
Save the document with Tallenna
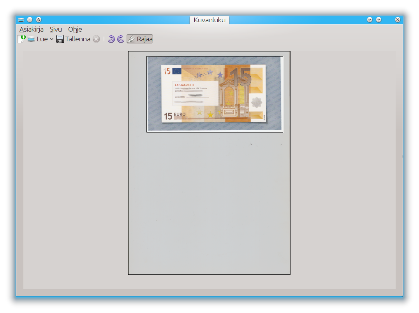click(73, 39)
